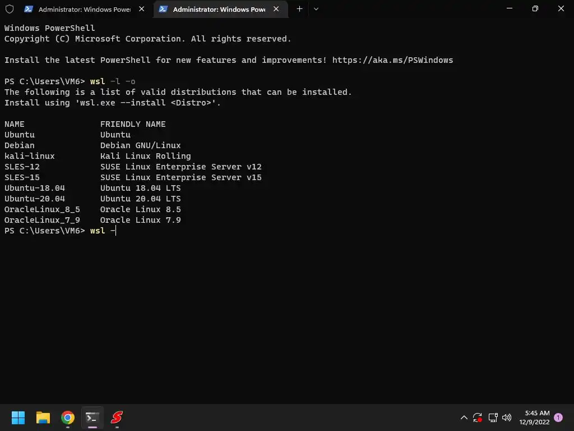
Task: Click the shield icon in title bar
Action: click(x=10, y=9)
